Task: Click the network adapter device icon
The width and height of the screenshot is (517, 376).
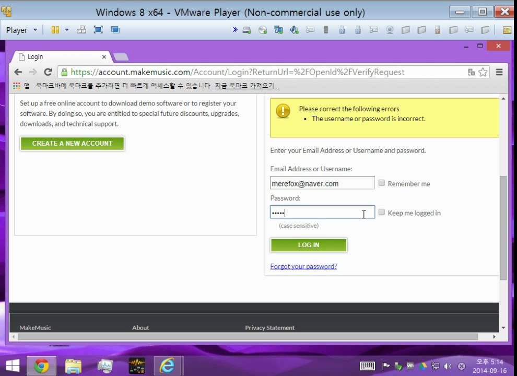Action: pyautogui.click(x=279, y=30)
